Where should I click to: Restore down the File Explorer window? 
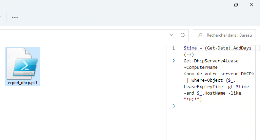tap(236, 5)
